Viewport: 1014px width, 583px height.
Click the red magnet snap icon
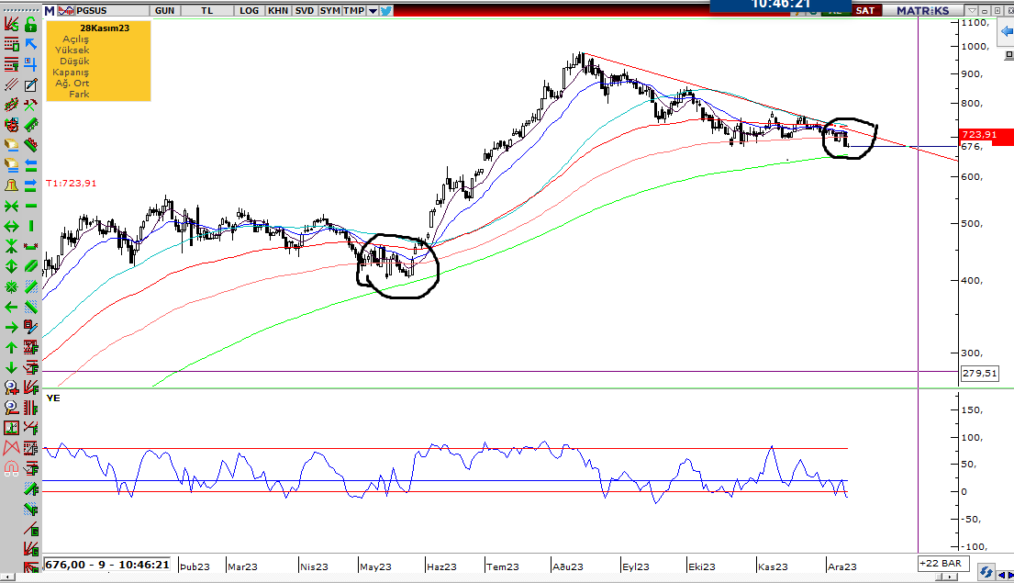point(11,468)
